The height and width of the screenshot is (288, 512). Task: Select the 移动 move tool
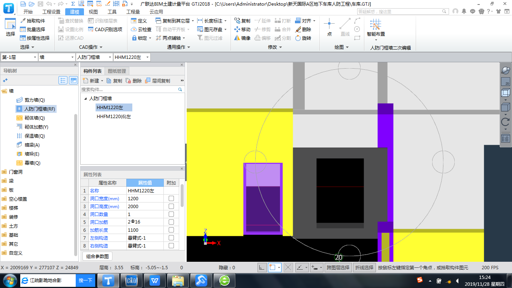[242, 29]
